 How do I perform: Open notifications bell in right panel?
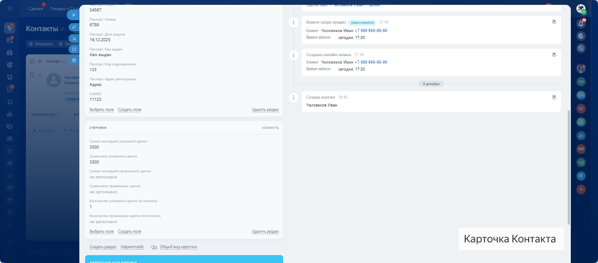[x=581, y=24]
